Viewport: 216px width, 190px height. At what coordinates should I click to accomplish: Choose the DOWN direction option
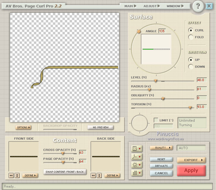[x=191, y=67]
